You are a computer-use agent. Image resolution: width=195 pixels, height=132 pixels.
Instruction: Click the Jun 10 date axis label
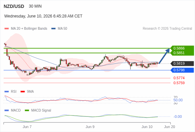point(147,127)
